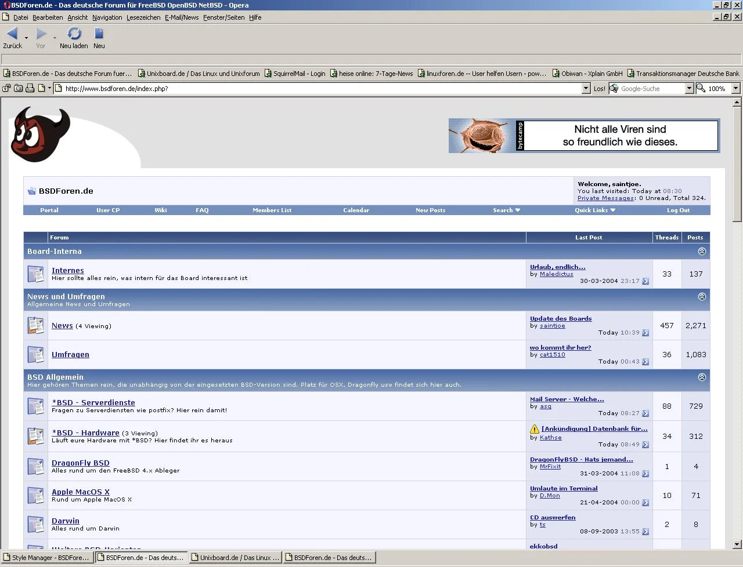This screenshot has height=567, width=743.
Task: Open the heise online bookmark
Action: (x=371, y=74)
